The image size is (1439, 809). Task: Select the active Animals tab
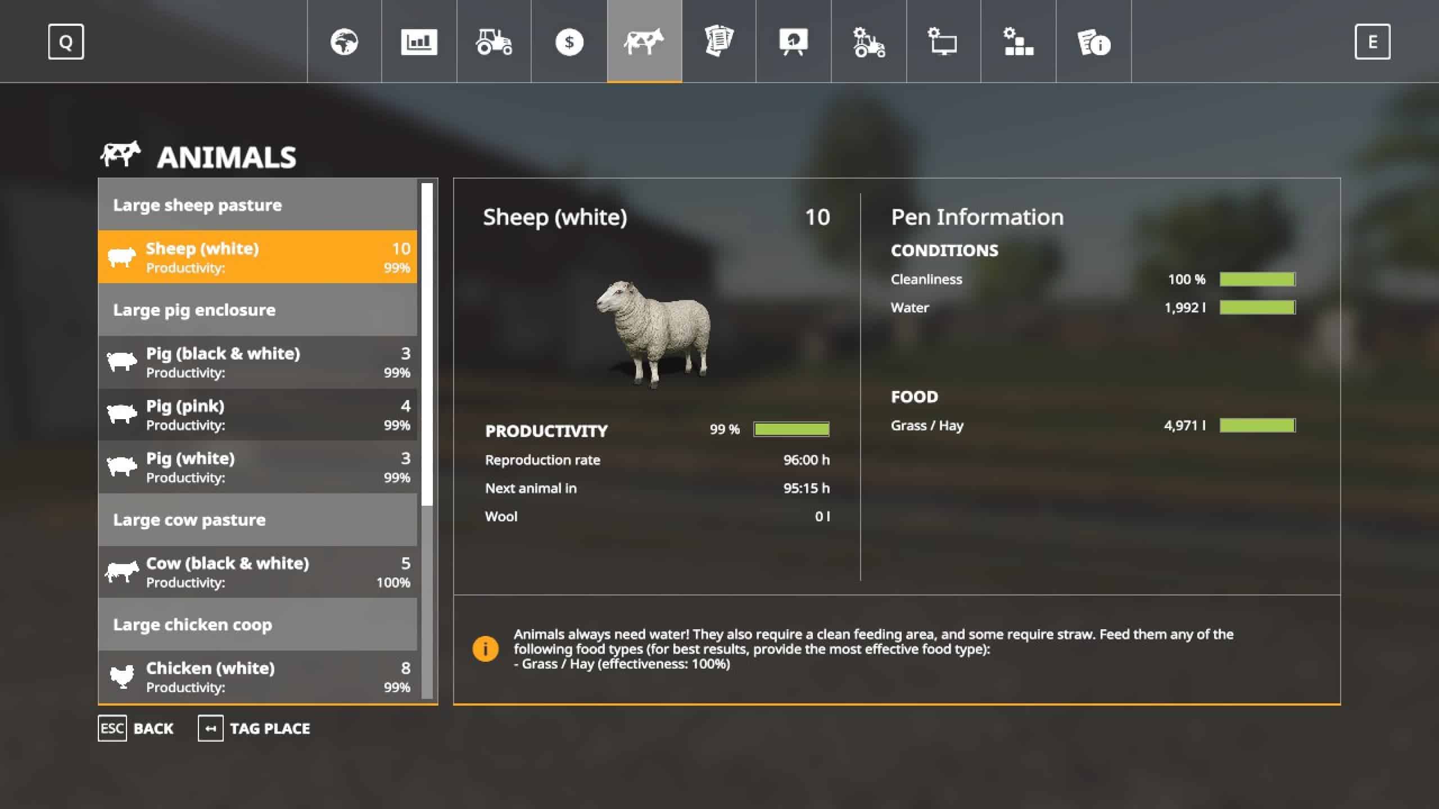click(x=644, y=42)
